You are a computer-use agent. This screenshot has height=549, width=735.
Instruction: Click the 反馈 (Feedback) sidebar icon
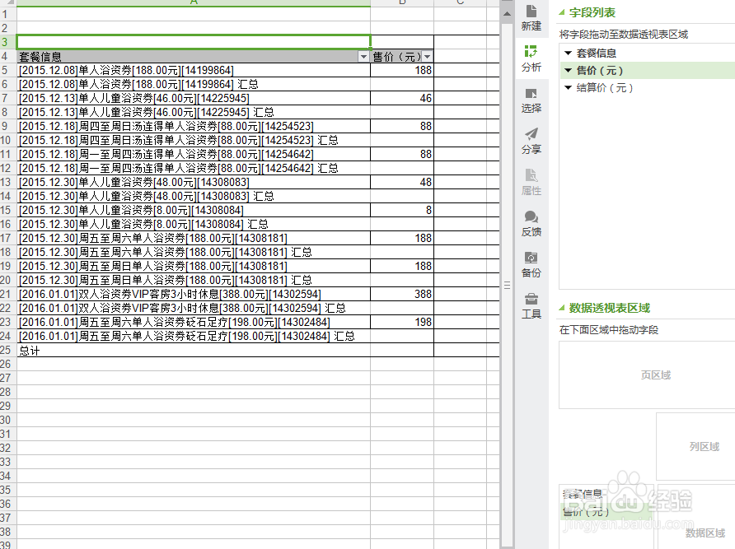[531, 223]
